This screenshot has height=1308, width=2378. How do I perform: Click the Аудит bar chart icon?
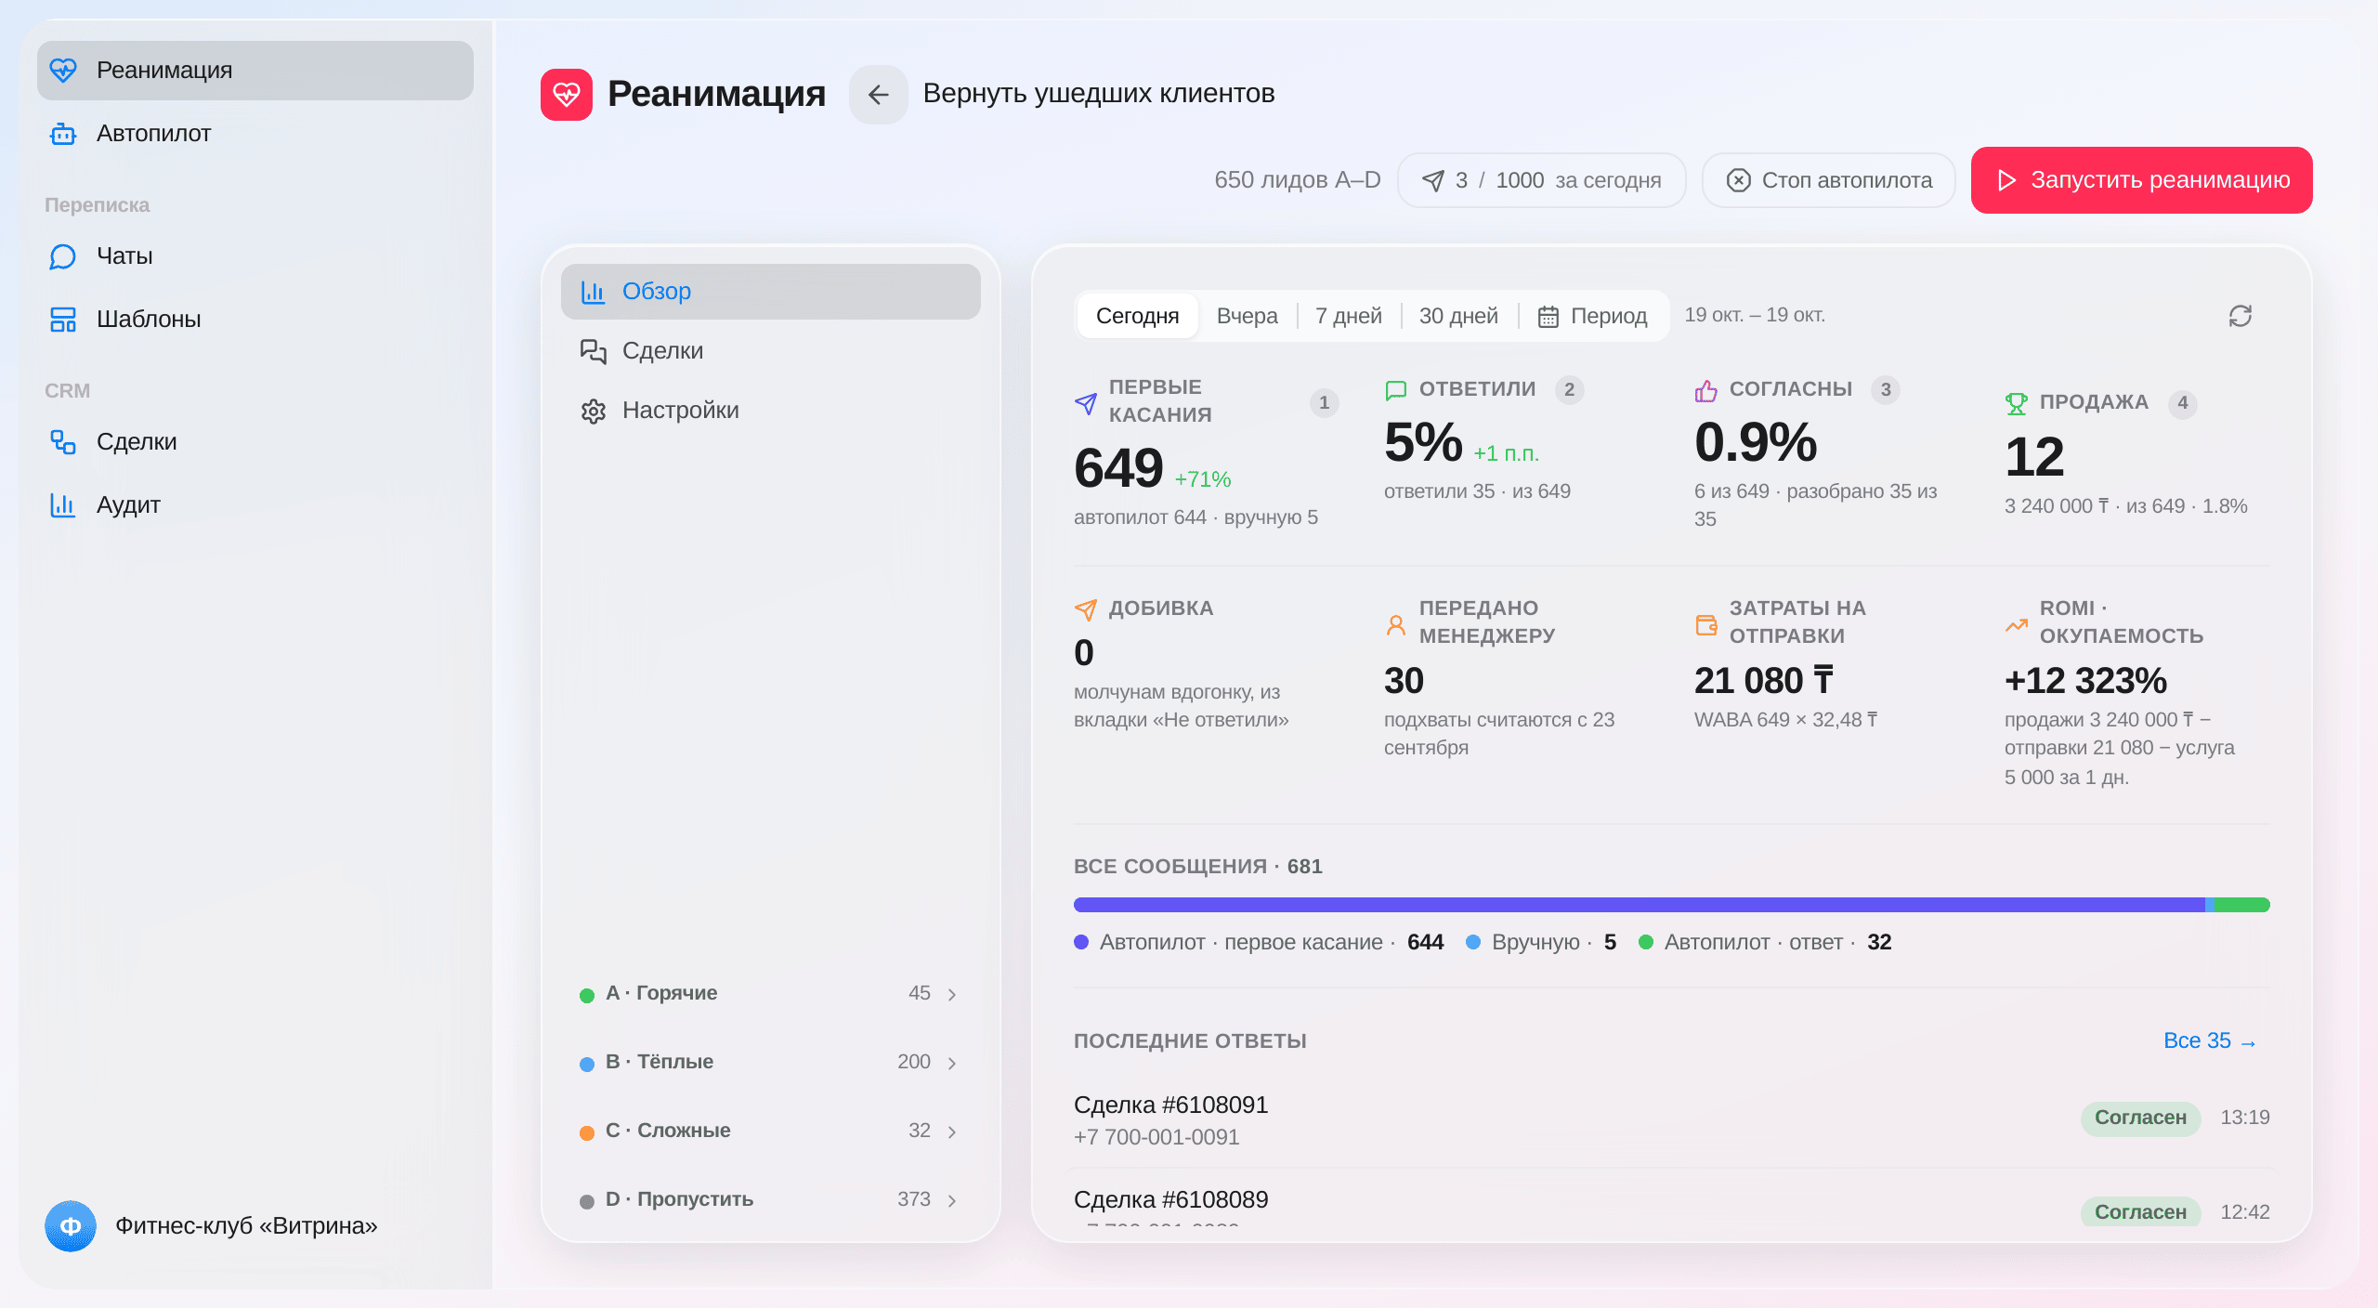pyautogui.click(x=62, y=505)
